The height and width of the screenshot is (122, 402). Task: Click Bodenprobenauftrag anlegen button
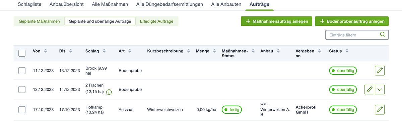pyautogui.click(x=352, y=21)
